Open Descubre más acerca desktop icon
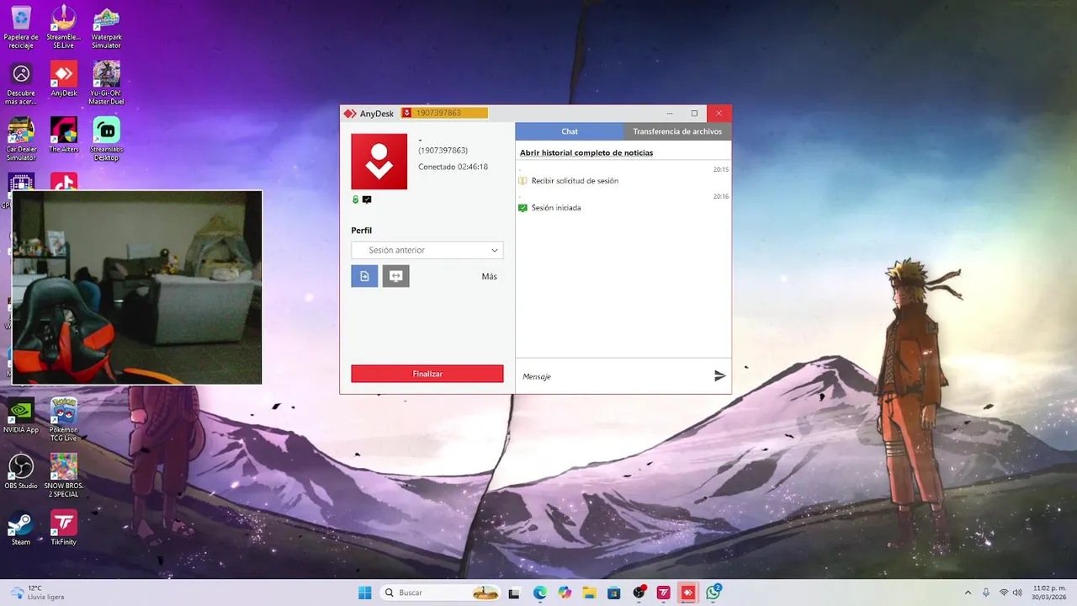 [x=21, y=82]
